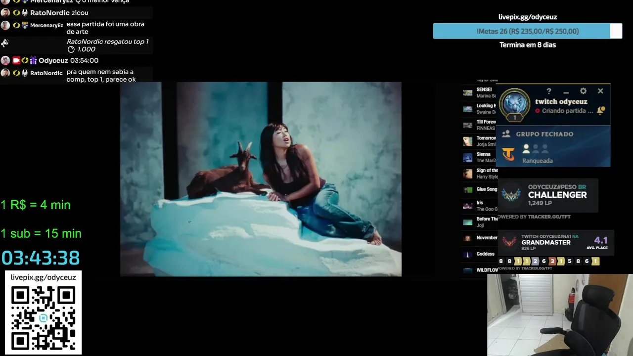Viewport: 633px width, 356px height.
Task: Click the Criando partida status text
Action: point(567,111)
